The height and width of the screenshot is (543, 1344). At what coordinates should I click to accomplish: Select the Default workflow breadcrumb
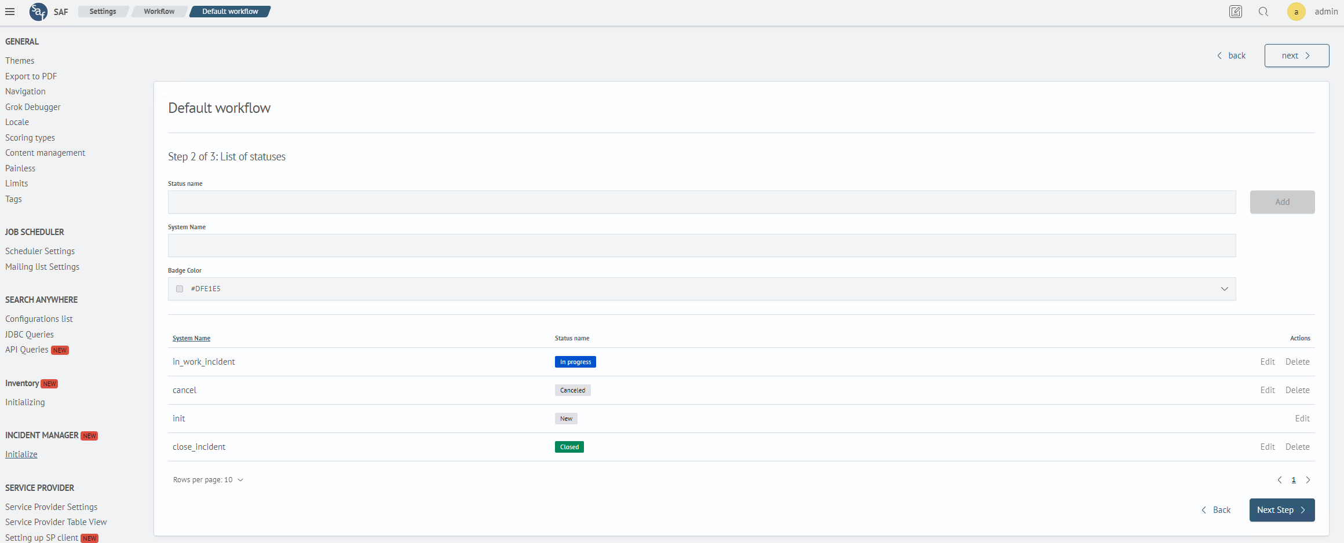coord(230,12)
